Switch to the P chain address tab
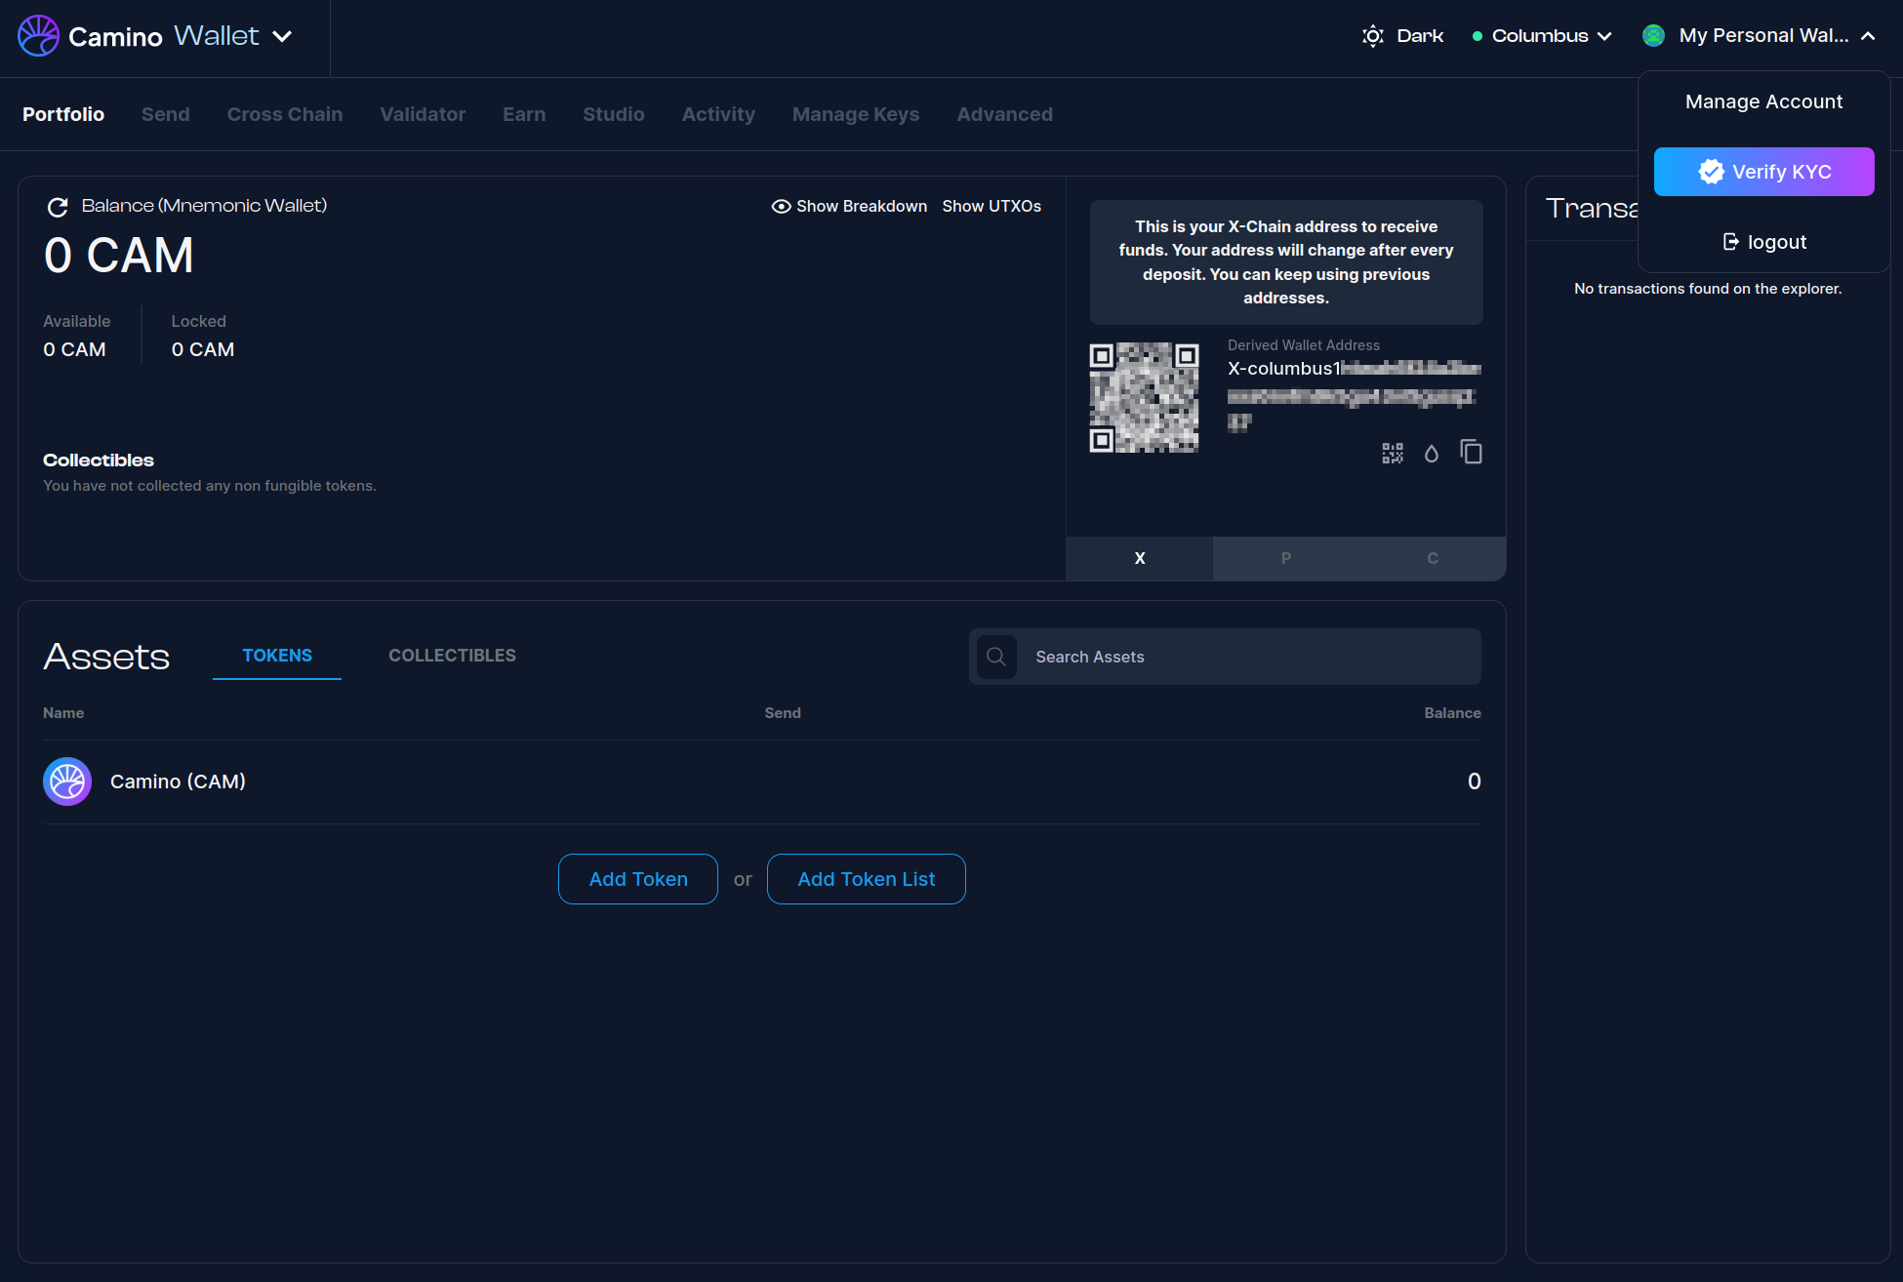 click(1286, 558)
